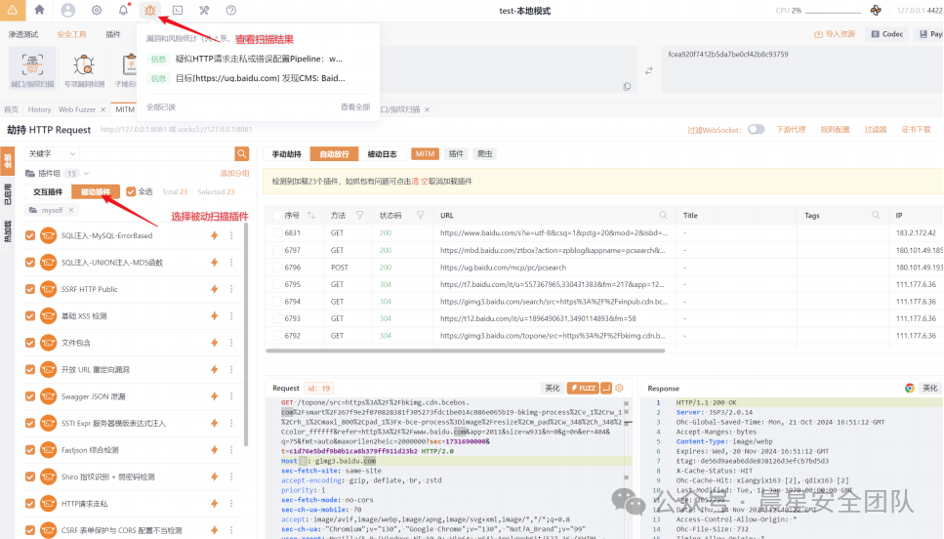944x539 pixels.
Task: Switch to the 手动劫持 tab
Action: 286,154
